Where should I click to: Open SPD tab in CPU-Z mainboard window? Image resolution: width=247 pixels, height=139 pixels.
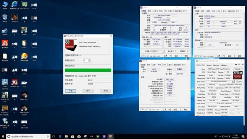[219, 11]
